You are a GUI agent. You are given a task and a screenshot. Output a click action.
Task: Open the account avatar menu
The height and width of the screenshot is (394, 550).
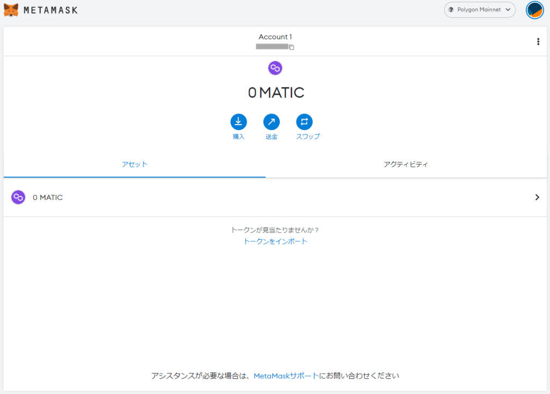click(x=534, y=10)
